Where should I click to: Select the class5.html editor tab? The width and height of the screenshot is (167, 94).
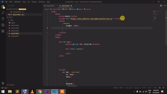(65, 6)
